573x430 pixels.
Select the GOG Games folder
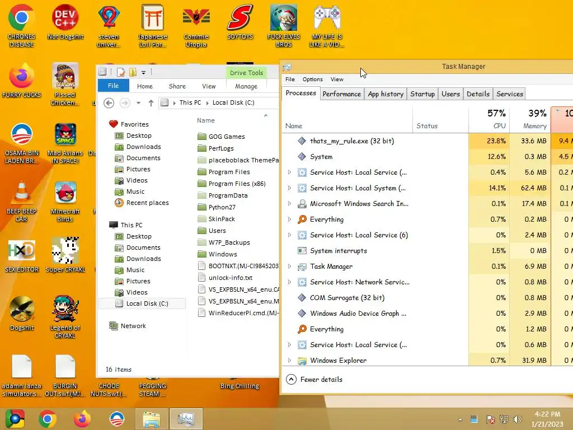coord(221,137)
